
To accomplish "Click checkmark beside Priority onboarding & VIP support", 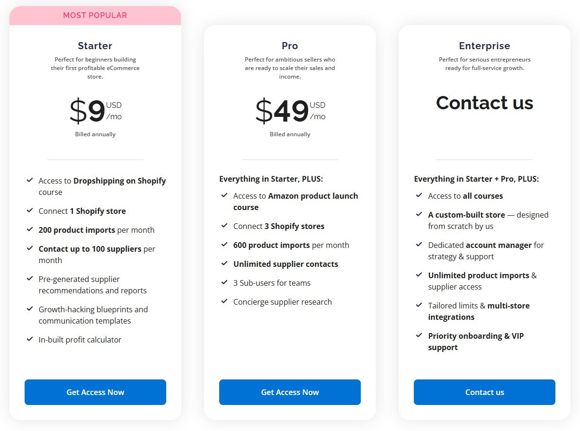I will point(419,335).
